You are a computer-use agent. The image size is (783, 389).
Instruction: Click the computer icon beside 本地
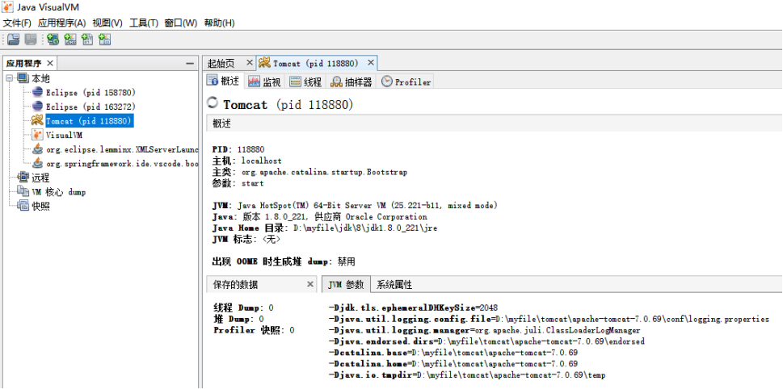click(23, 78)
